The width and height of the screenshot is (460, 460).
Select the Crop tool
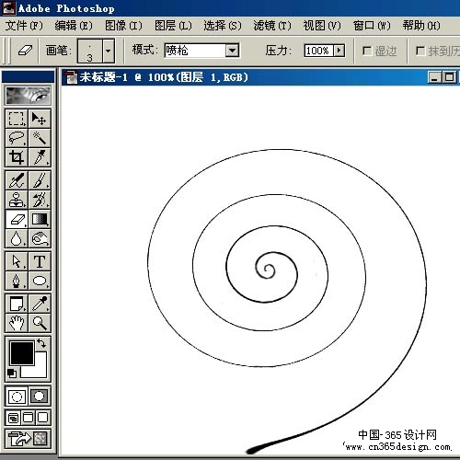pyautogui.click(x=17, y=157)
